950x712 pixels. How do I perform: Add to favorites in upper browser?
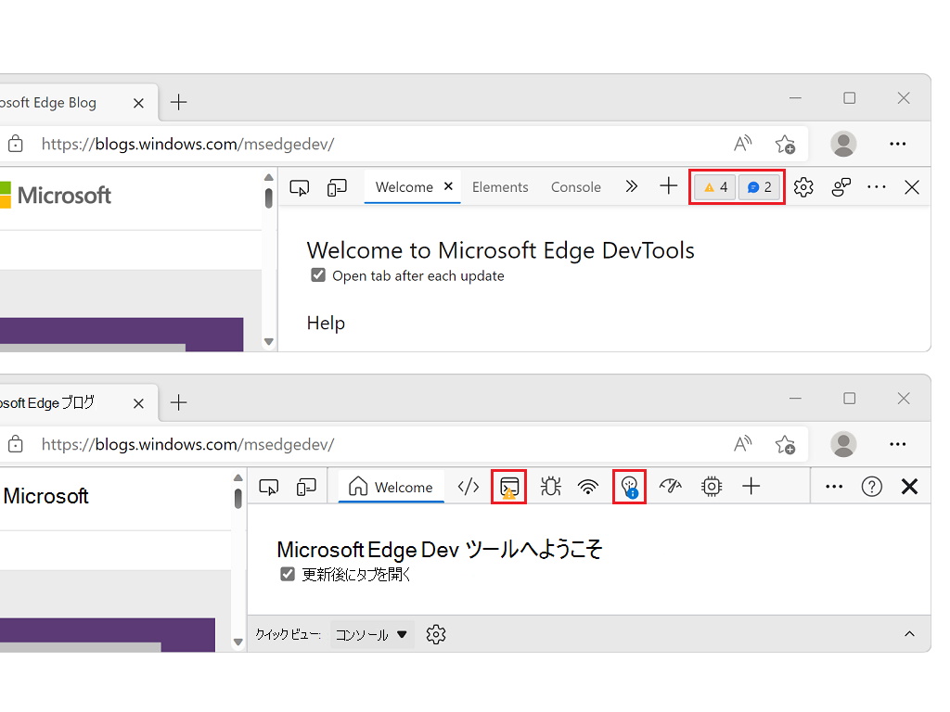tap(785, 144)
